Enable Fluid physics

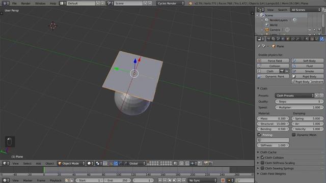[x=308, y=66]
